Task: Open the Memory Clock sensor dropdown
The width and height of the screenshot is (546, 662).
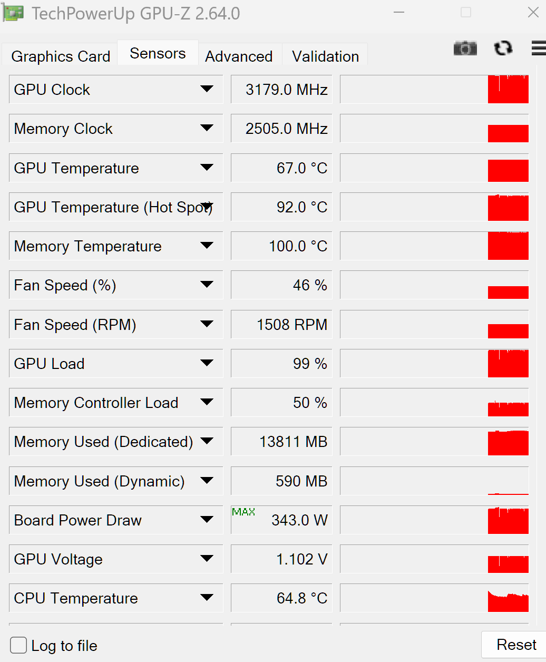Action: pos(208,128)
